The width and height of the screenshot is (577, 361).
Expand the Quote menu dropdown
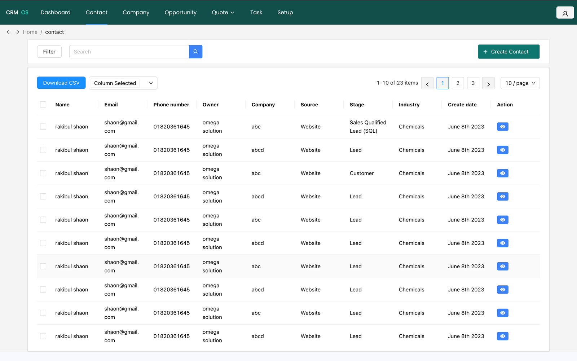click(223, 13)
